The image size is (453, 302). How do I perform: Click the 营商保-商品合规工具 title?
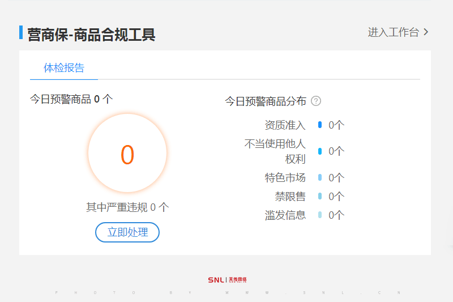[x=91, y=35]
